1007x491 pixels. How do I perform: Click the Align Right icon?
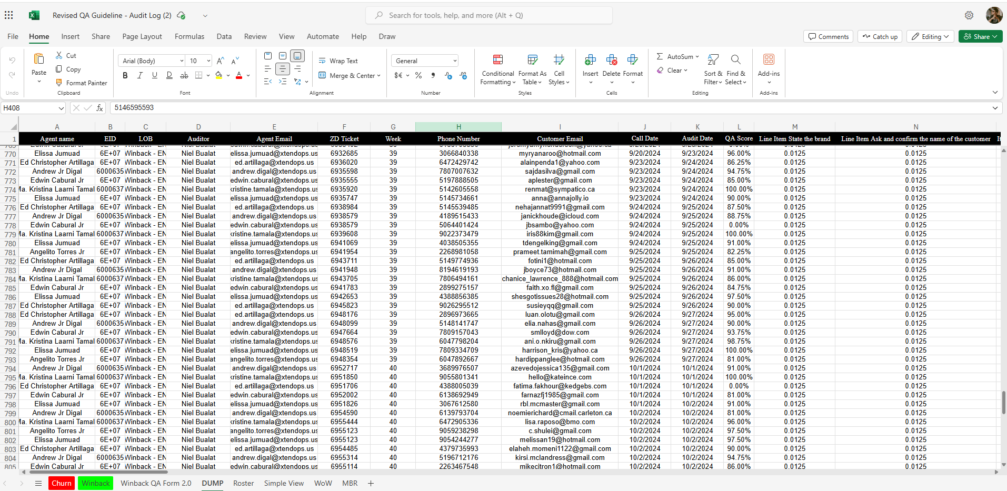coord(297,69)
